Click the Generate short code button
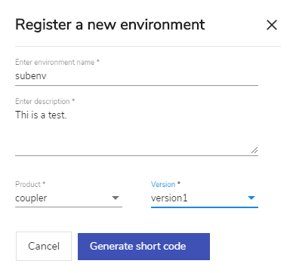The image size is (296, 273). [143, 247]
